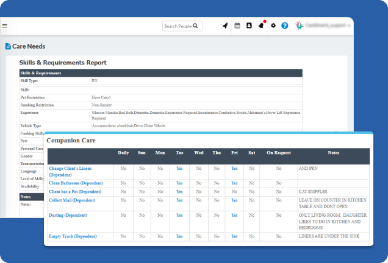Open Client has a Pet (Dependent) link
Image resolution: width=388 pixels, height=263 pixels.
point(75,192)
